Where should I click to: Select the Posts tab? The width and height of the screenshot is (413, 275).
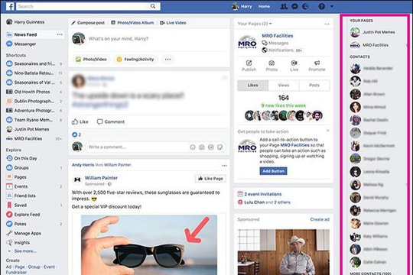[x=314, y=86]
